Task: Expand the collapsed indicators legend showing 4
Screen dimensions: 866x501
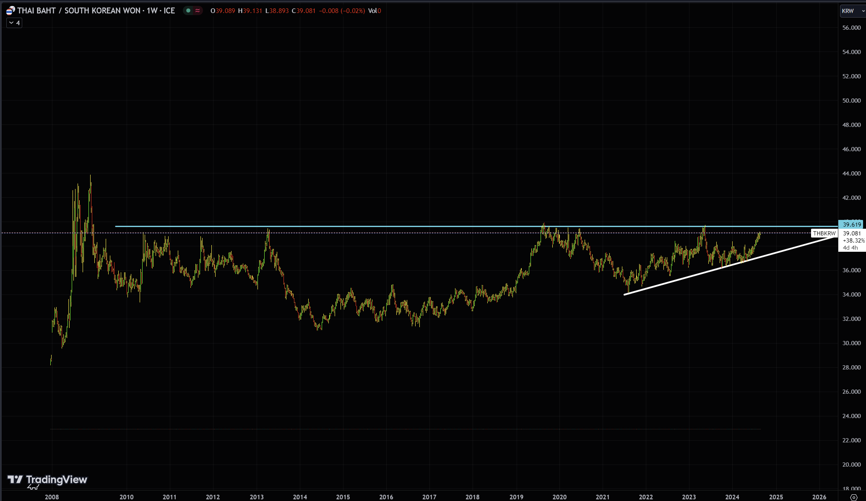Action: coord(14,23)
